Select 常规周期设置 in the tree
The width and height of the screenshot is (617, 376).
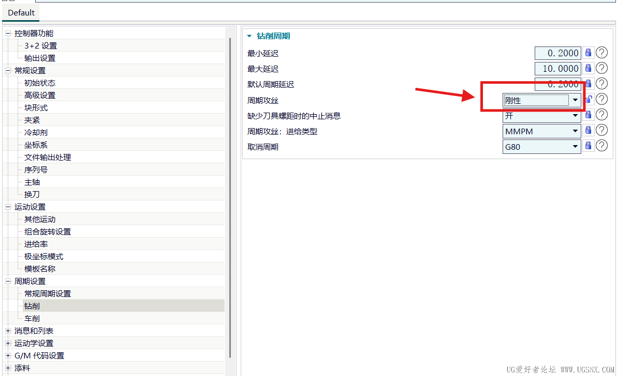pos(48,293)
